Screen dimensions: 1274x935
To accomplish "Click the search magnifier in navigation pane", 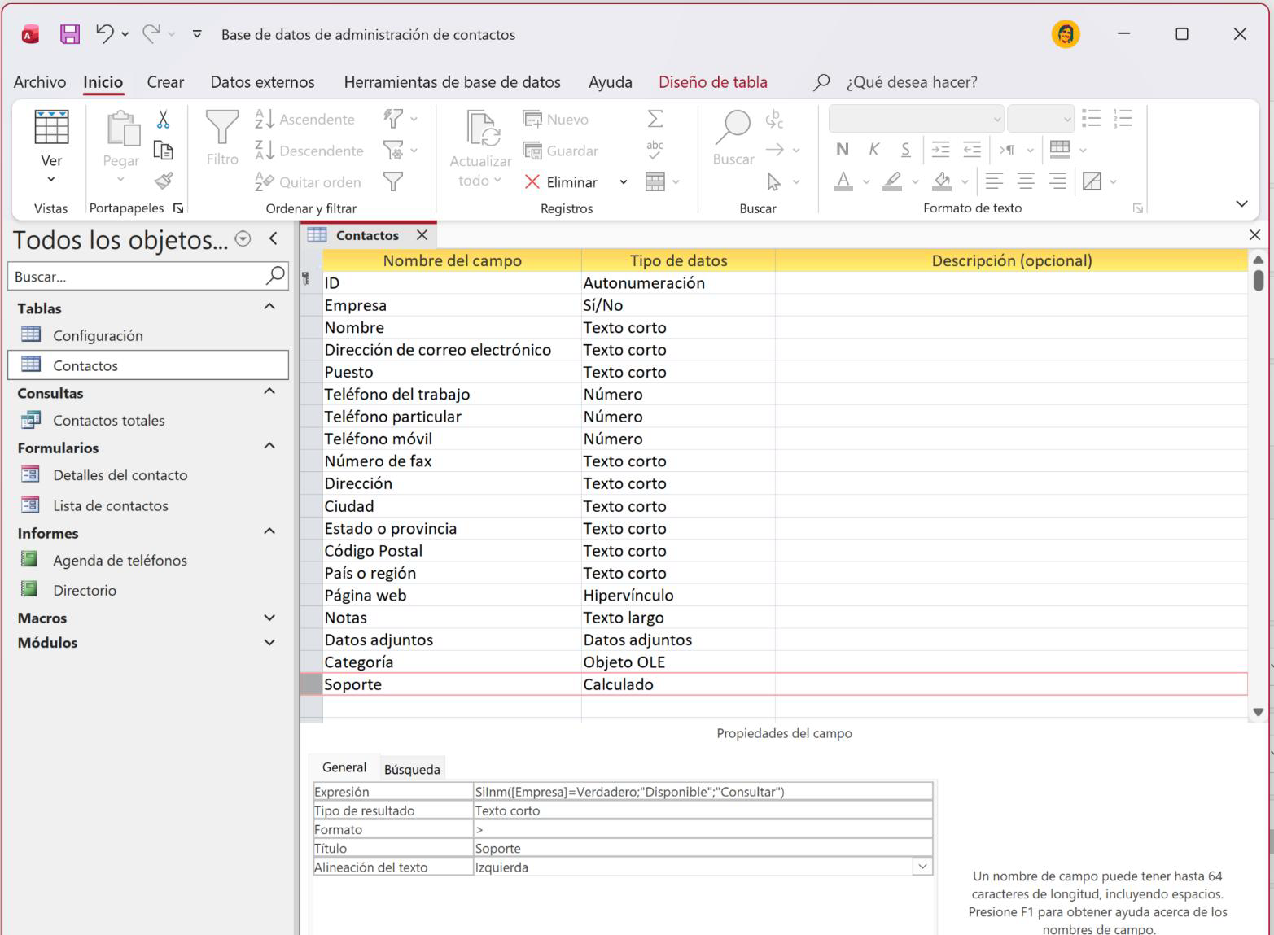I will (275, 276).
